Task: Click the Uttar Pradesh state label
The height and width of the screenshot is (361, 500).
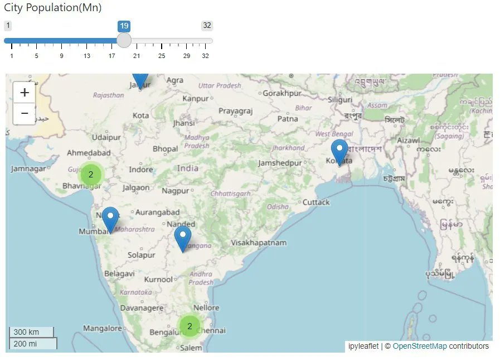Action: [220, 85]
